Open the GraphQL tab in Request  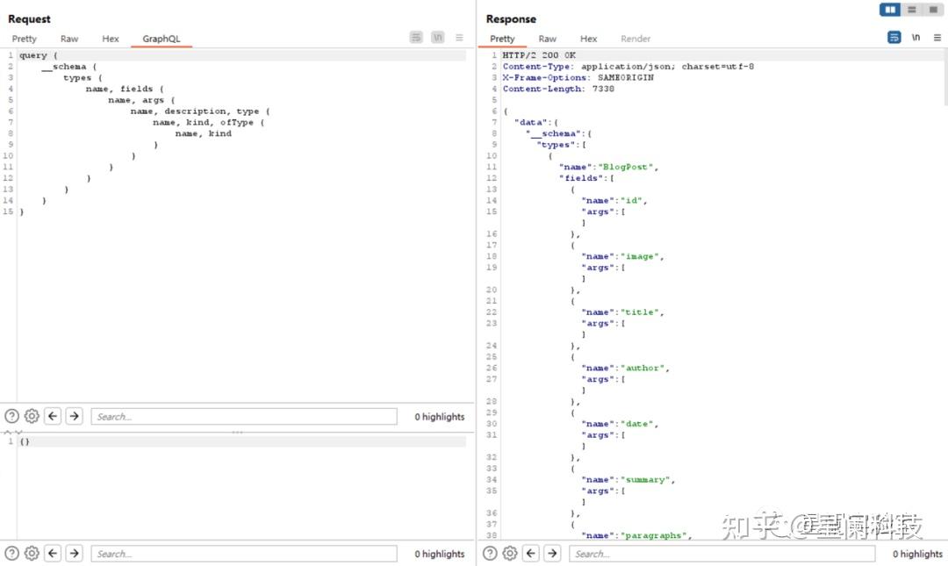click(161, 39)
